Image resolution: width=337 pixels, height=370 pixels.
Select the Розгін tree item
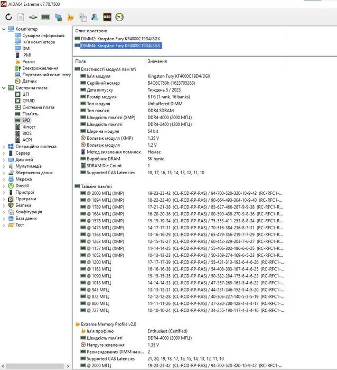29,61
